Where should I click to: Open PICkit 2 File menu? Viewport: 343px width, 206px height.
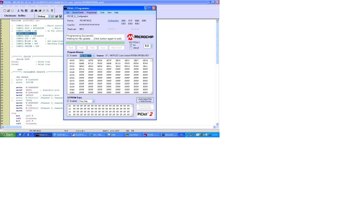68,12
